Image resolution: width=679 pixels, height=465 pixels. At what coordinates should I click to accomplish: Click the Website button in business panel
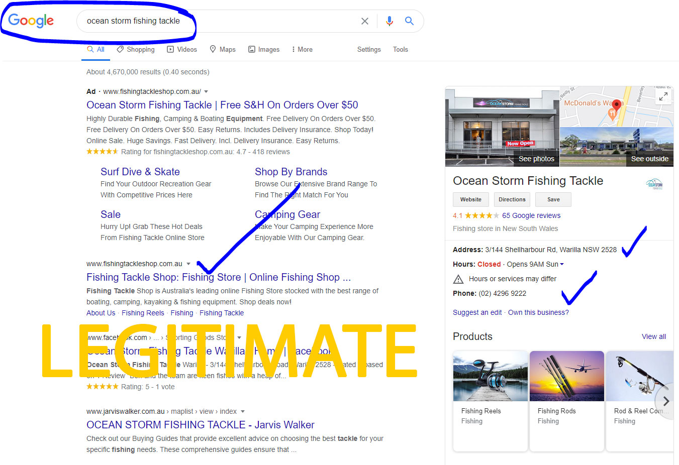pyautogui.click(x=470, y=199)
